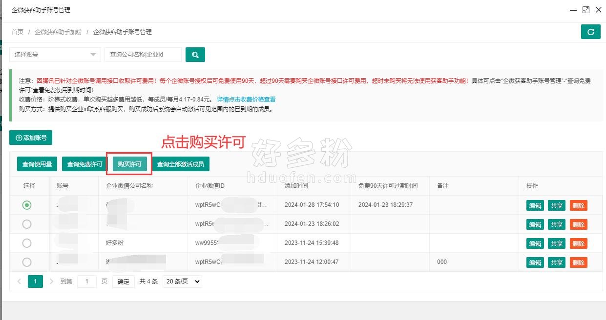Select radio for row added 2024-01-28 17:54:10
606x320 pixels.
(27, 205)
